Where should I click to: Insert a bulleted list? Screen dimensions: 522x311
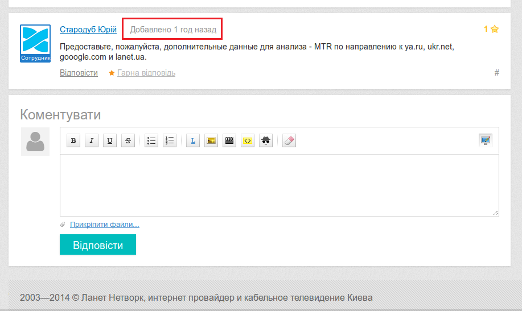(151, 141)
